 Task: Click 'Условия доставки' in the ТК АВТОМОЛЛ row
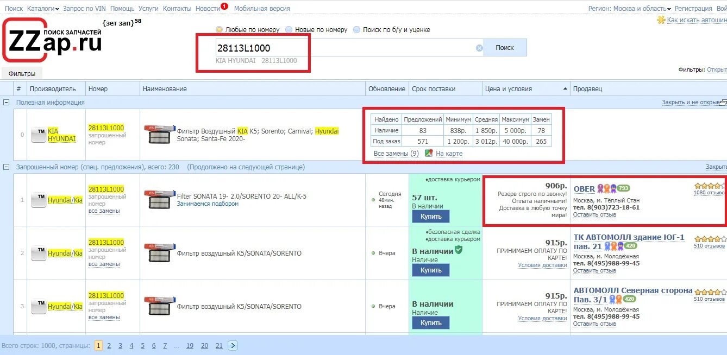542,265
